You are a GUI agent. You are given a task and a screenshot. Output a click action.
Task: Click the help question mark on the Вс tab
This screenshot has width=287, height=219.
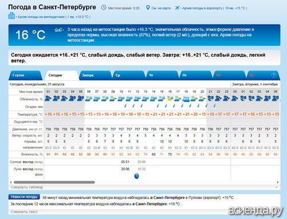coord(274,75)
